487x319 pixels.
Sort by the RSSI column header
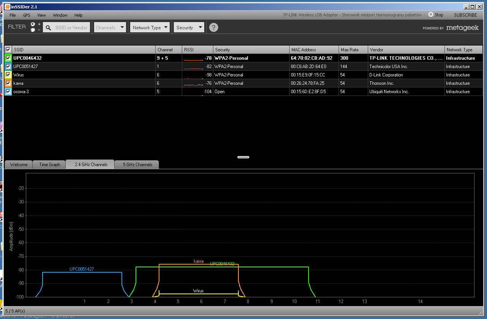[197, 49]
